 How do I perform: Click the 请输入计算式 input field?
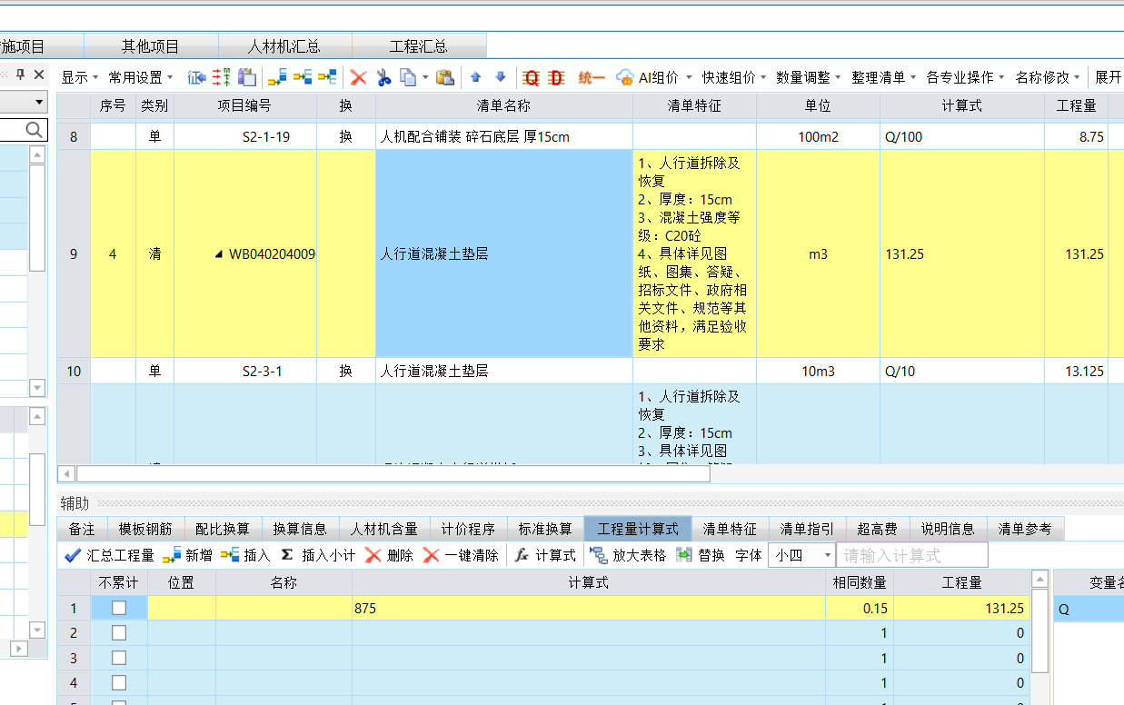912,555
